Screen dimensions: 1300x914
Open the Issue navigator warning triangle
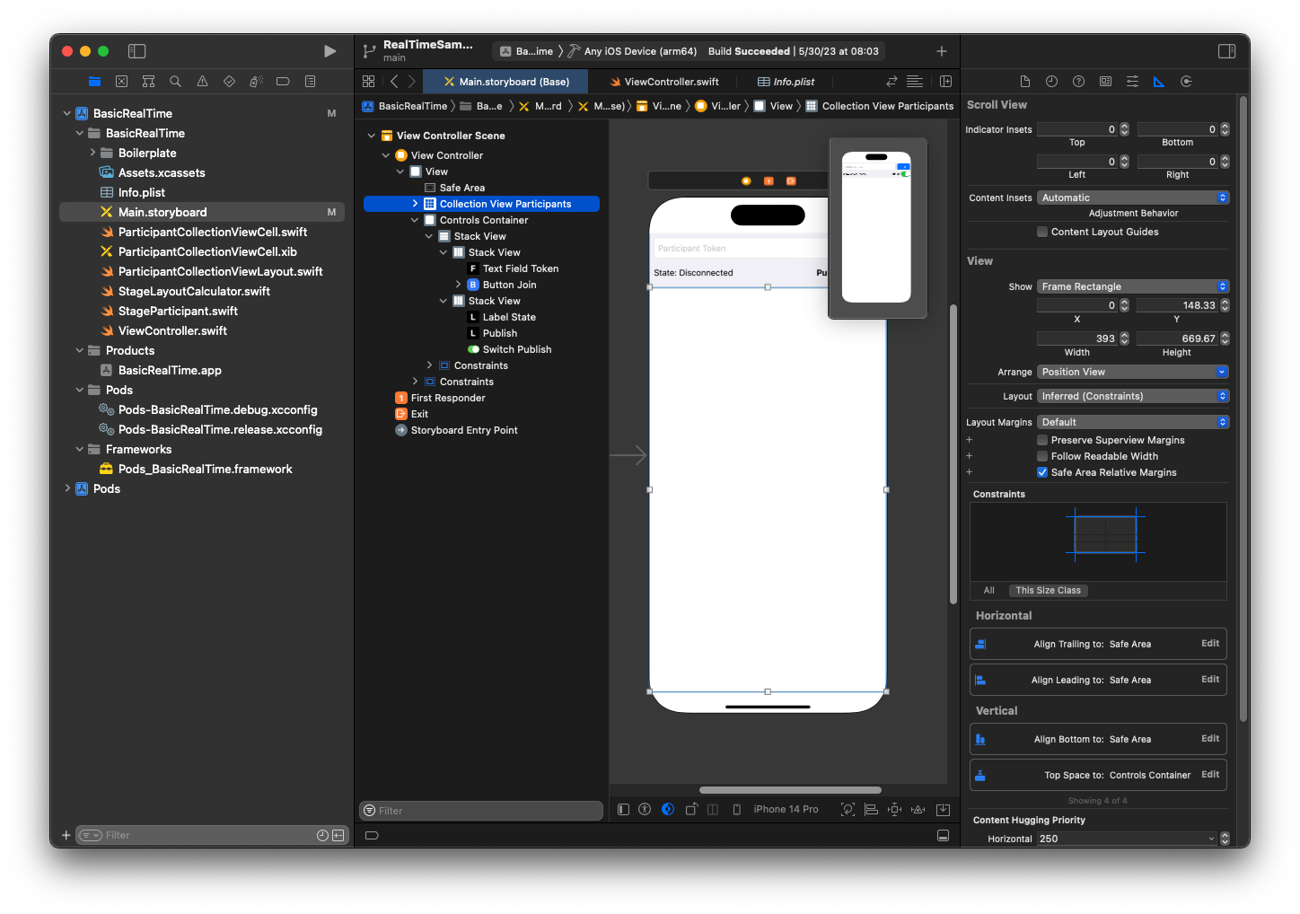(202, 81)
